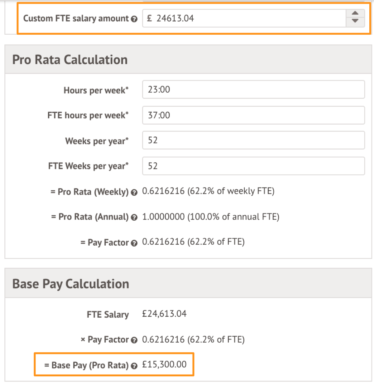Click the £15,300.00 base pay value
374x387 pixels.
tap(164, 365)
